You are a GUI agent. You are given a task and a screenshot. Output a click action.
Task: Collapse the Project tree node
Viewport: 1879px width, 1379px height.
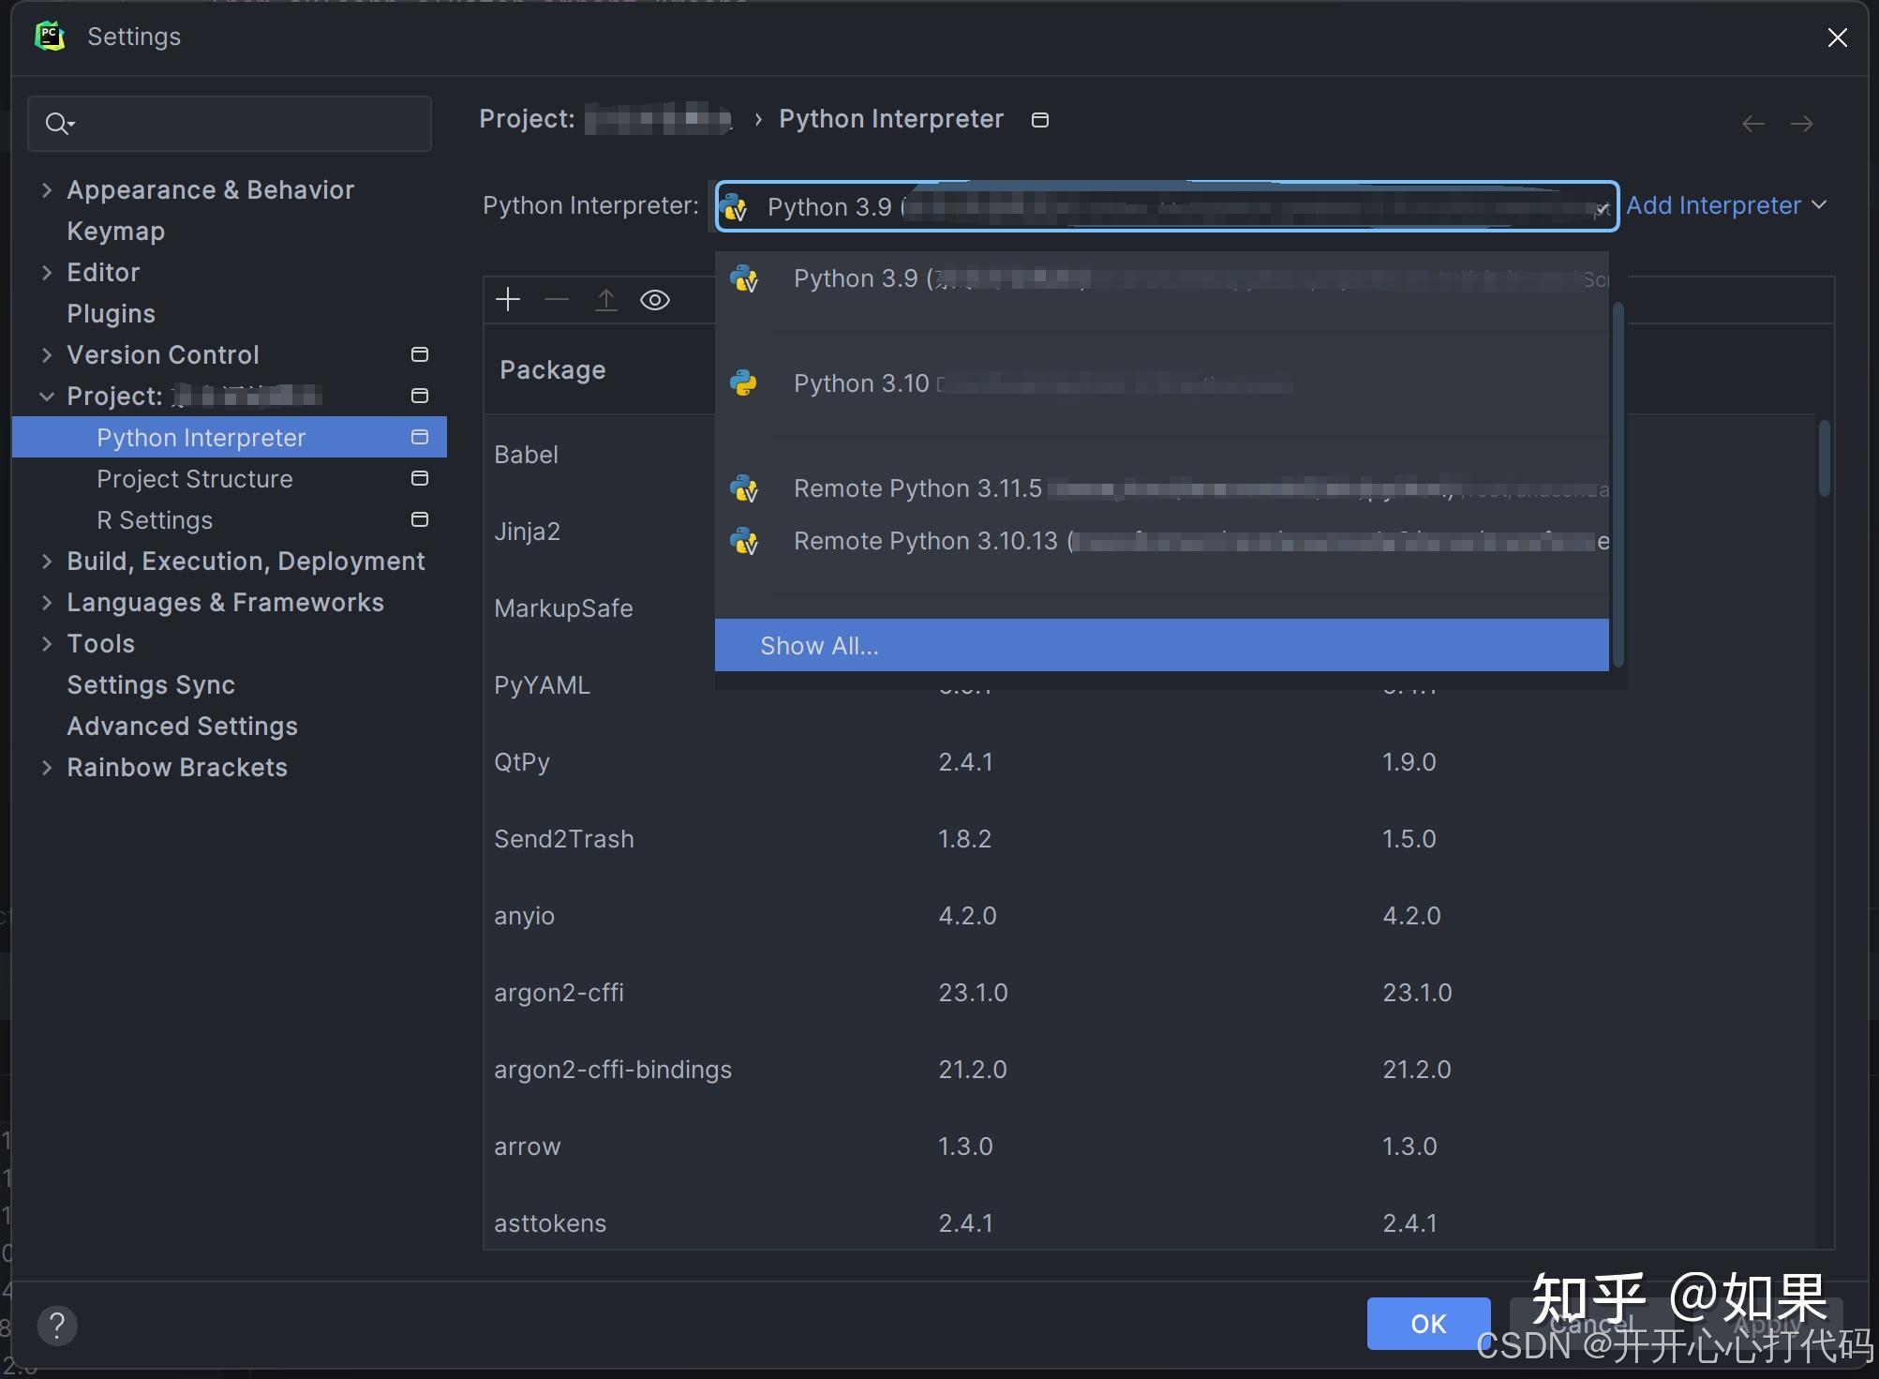click(47, 397)
